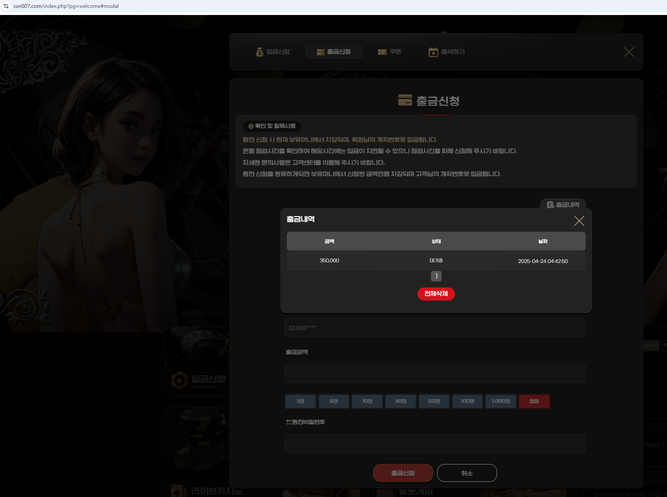Viewport: 667px width, 497px height.
Task: Click the 출금내역 history button with note icon
Action: (563, 204)
